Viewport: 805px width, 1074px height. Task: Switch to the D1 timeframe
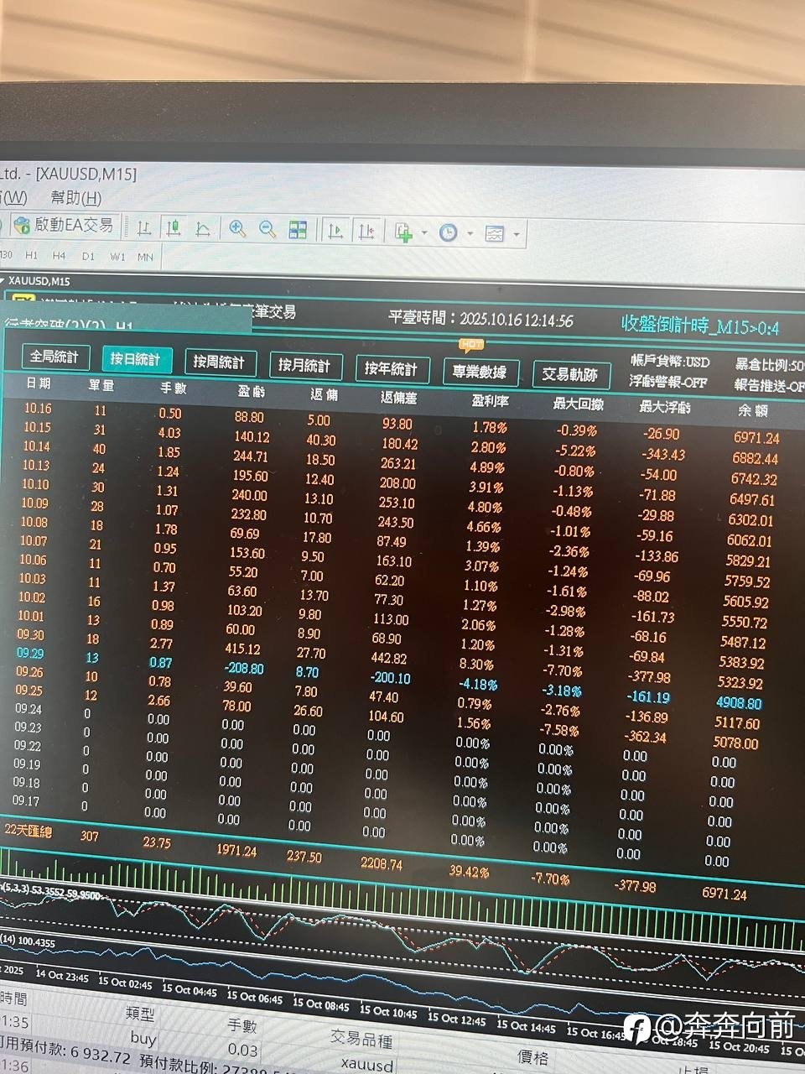coord(88,256)
